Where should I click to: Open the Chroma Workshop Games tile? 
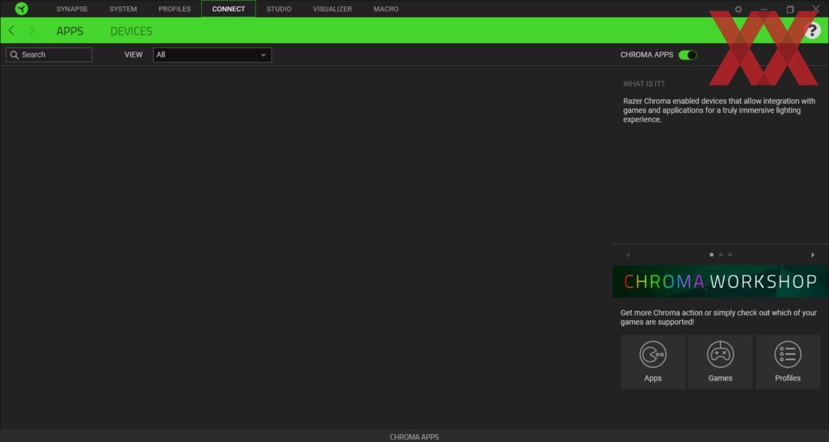point(720,362)
